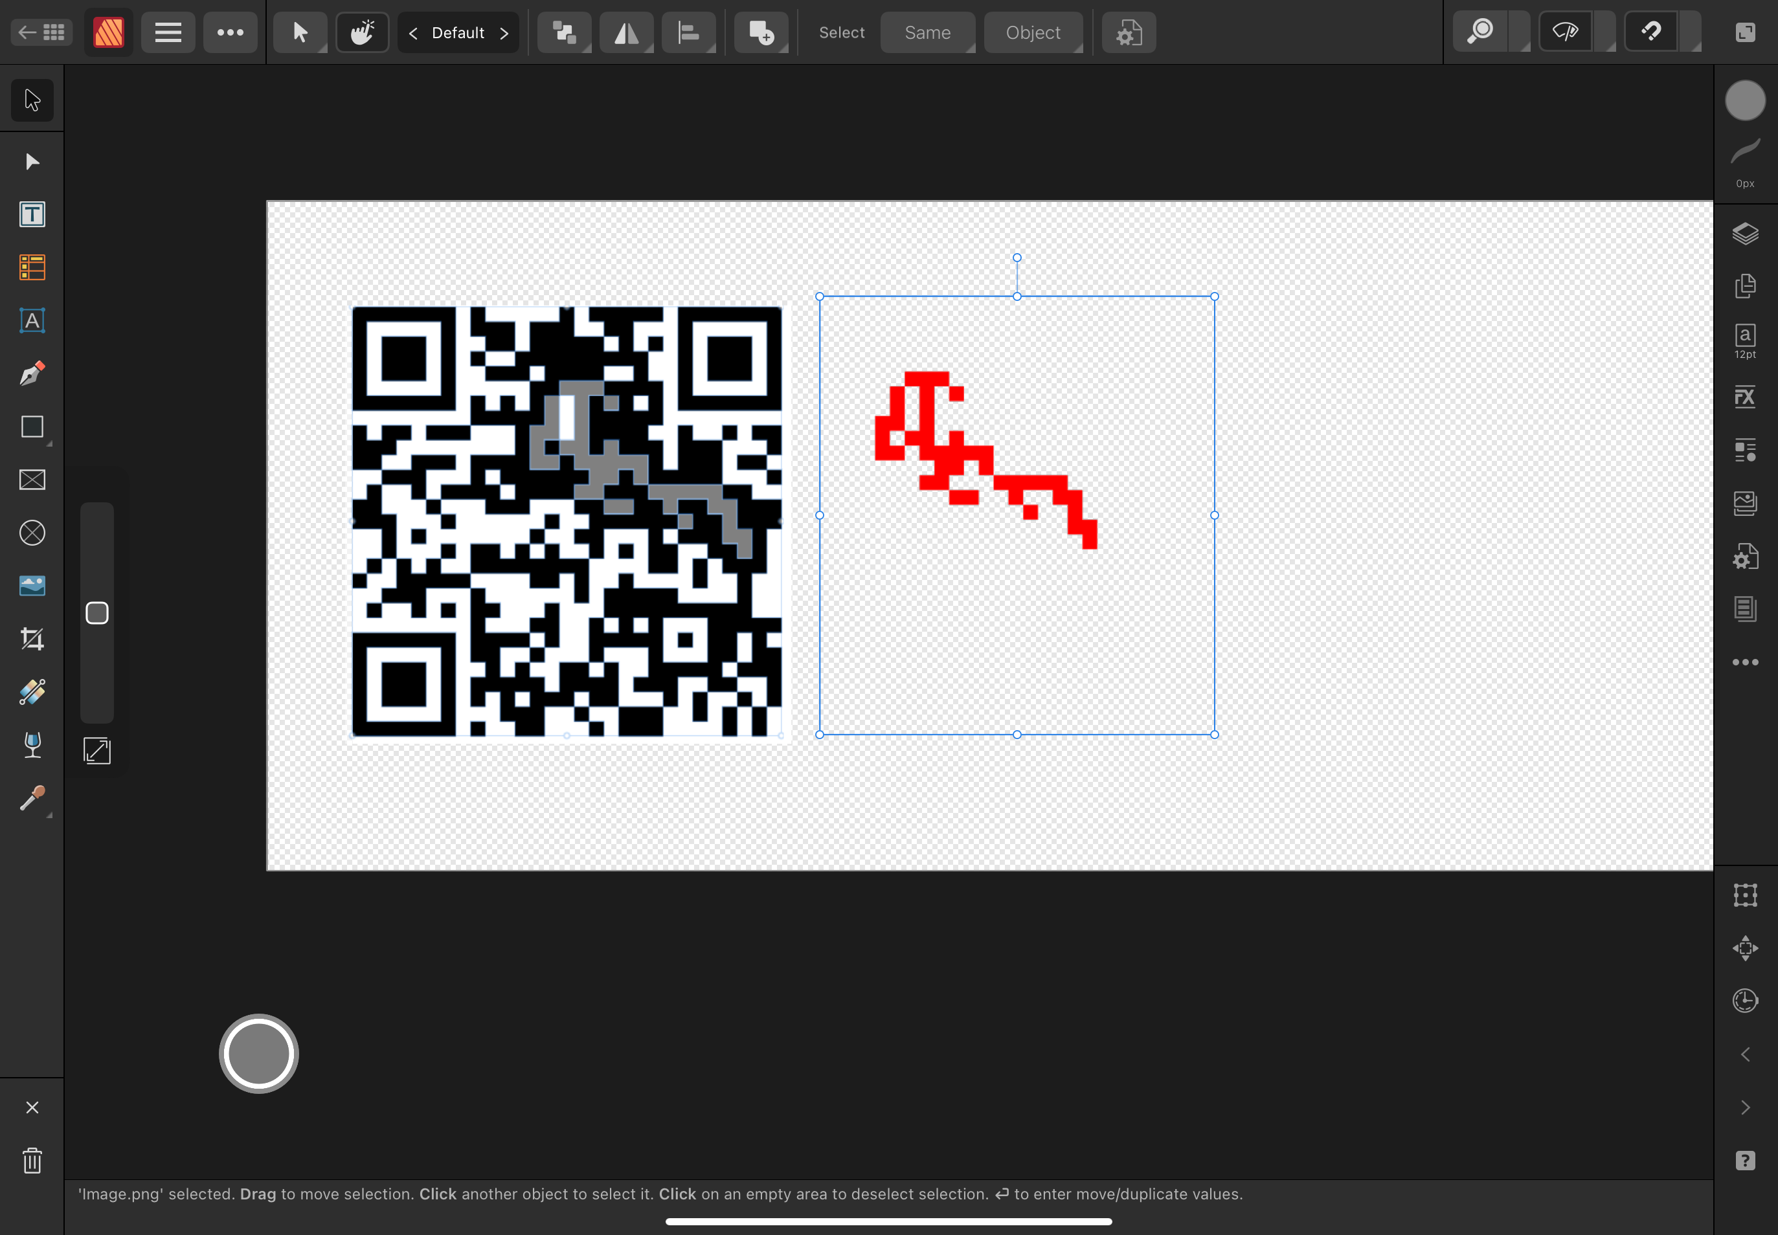Undo with the left chevron
Viewport: 1778px width, 1235px height.
1745,1054
